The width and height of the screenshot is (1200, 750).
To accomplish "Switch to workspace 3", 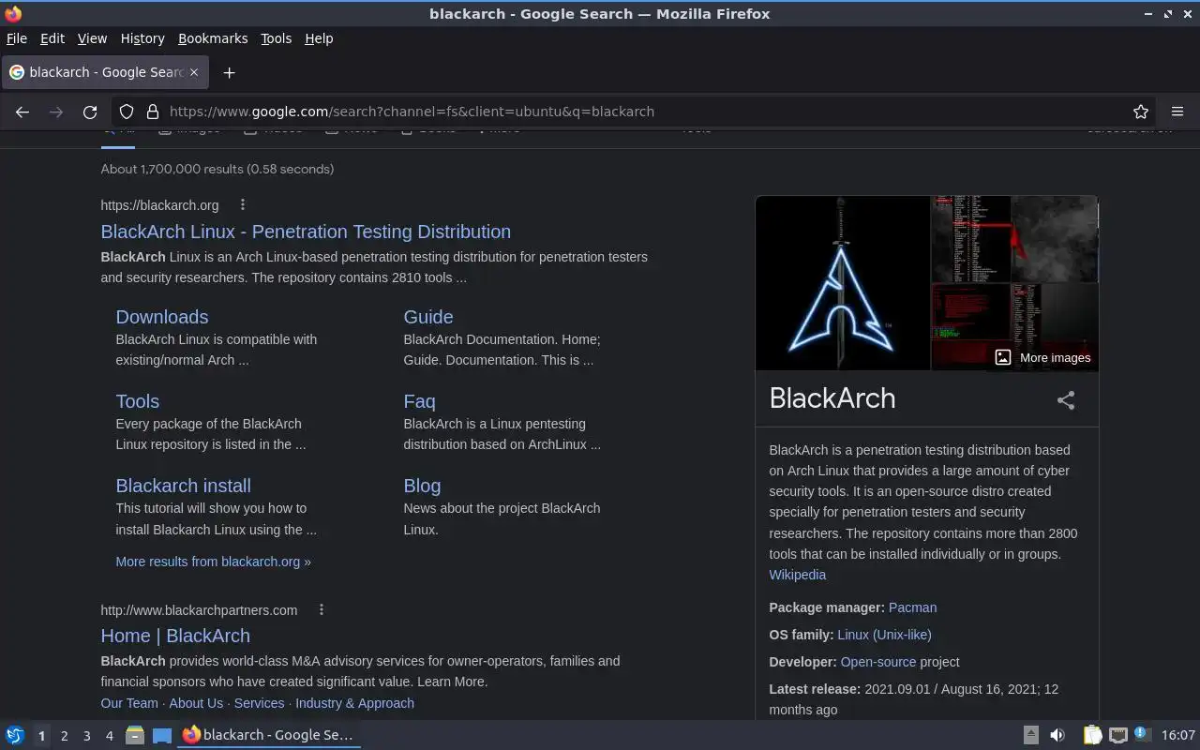I will [x=86, y=736].
